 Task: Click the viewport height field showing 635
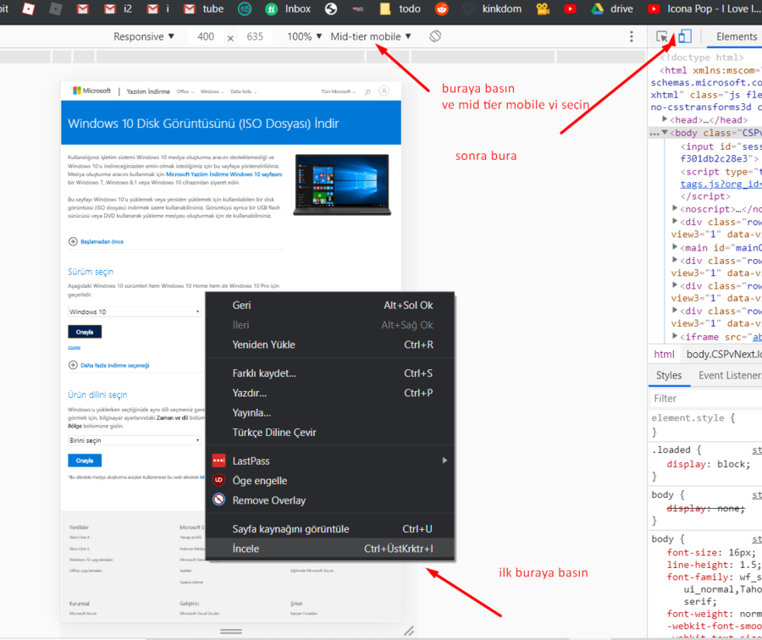tap(255, 36)
